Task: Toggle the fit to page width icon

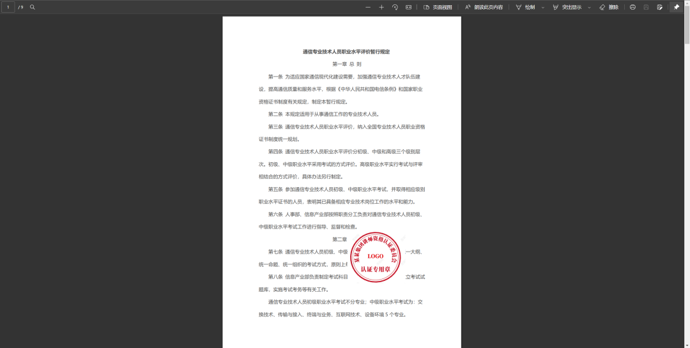Action: click(408, 7)
